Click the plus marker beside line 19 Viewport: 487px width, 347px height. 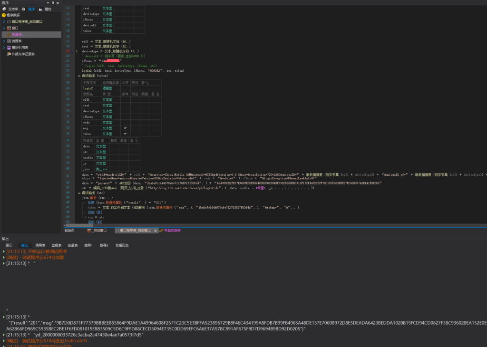(x=77, y=51)
